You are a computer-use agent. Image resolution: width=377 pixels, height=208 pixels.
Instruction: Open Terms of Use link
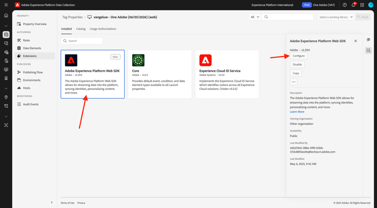tap(67, 203)
